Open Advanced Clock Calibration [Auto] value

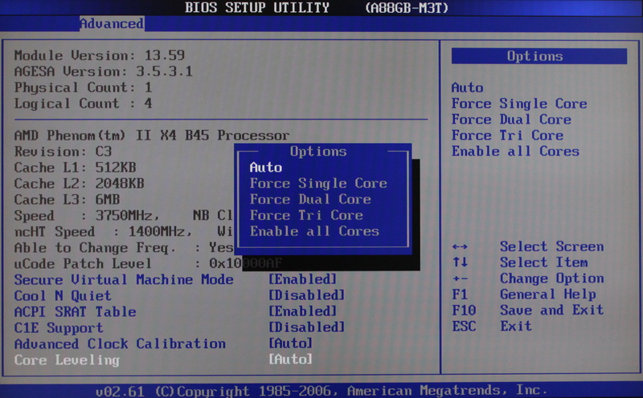pyautogui.click(x=290, y=343)
